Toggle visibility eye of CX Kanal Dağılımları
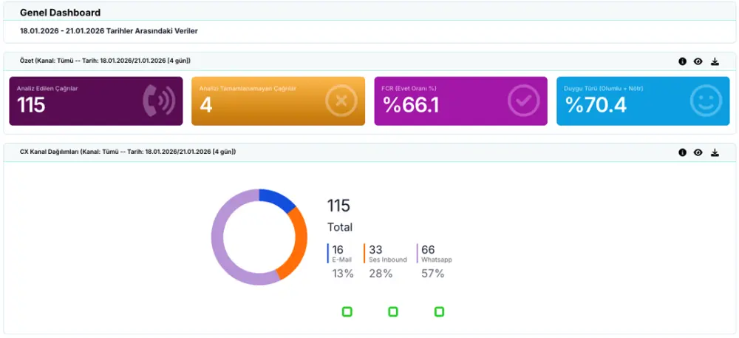This screenshot has height=338, width=739. (x=698, y=152)
